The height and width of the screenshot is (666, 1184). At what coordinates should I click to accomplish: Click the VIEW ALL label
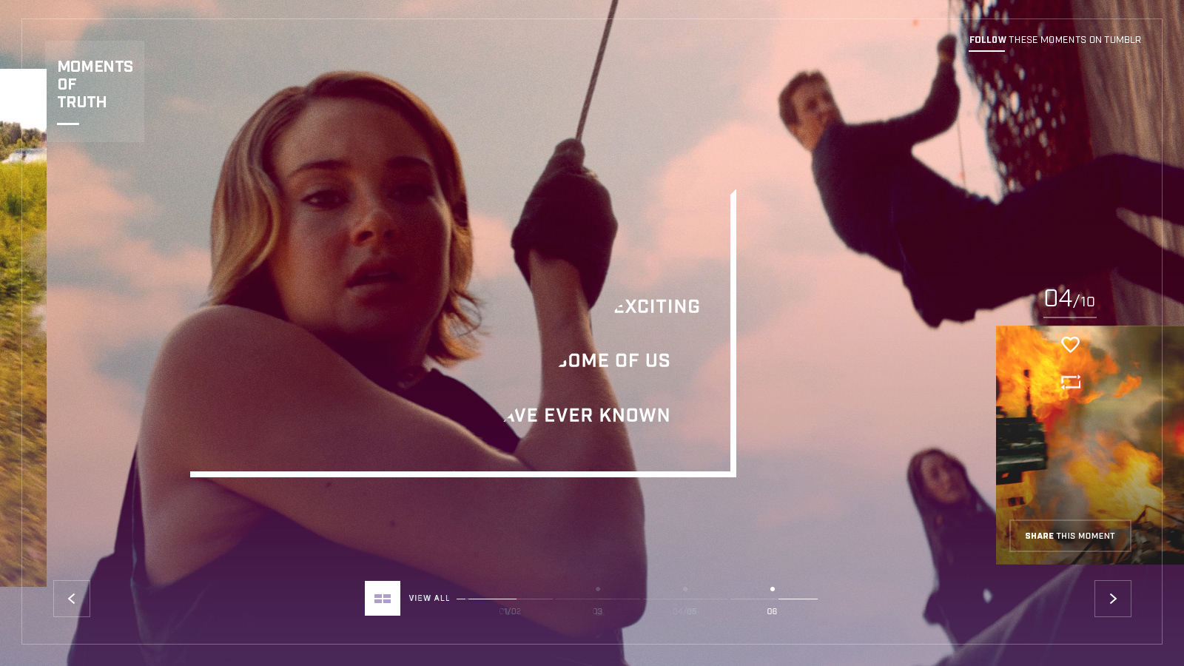(x=429, y=598)
